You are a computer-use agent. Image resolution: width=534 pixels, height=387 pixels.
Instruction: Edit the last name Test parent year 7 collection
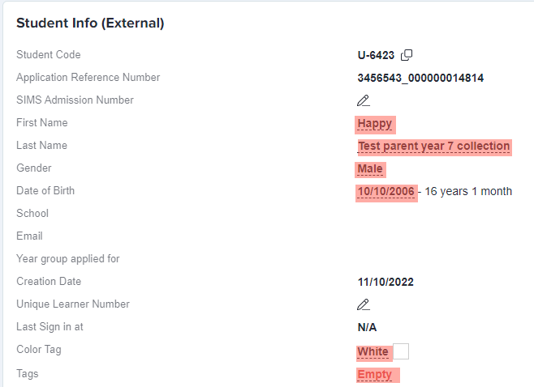pyautogui.click(x=434, y=147)
